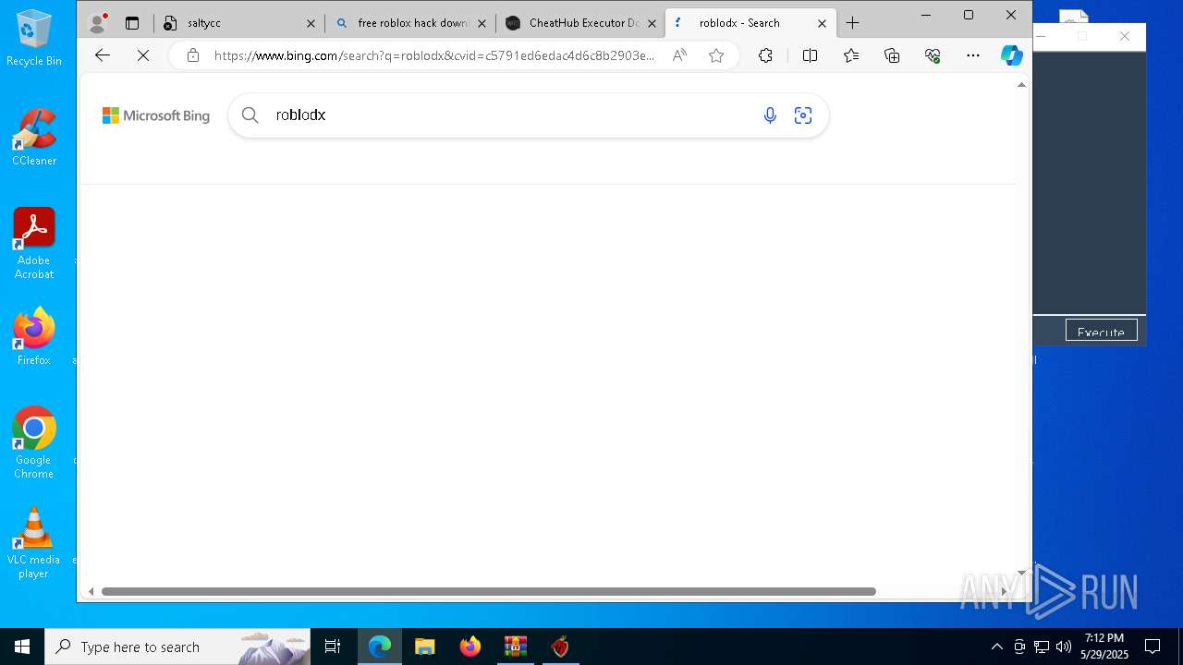Open the clock showing 7:12 PM

point(1104,647)
